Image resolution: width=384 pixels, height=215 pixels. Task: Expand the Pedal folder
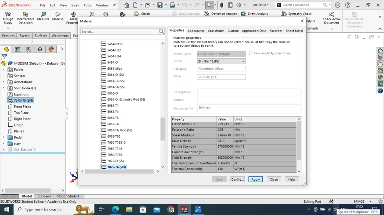[x=4, y=137]
